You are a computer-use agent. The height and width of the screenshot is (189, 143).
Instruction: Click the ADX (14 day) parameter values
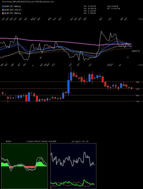[x=80, y=141]
